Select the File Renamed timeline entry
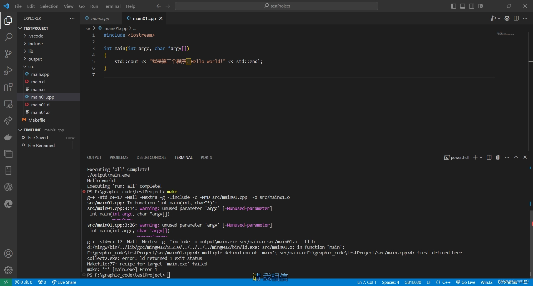 point(49,145)
